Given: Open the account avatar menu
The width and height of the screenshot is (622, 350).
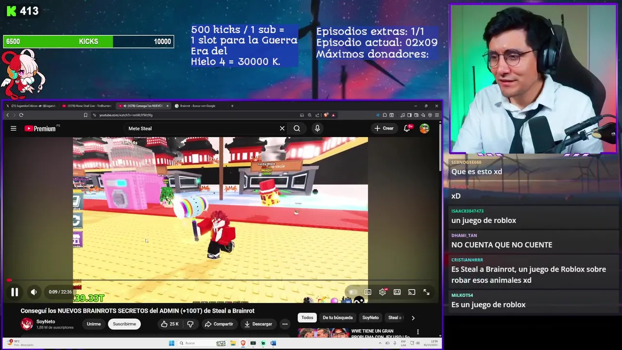Looking at the screenshot, I should (x=425, y=128).
